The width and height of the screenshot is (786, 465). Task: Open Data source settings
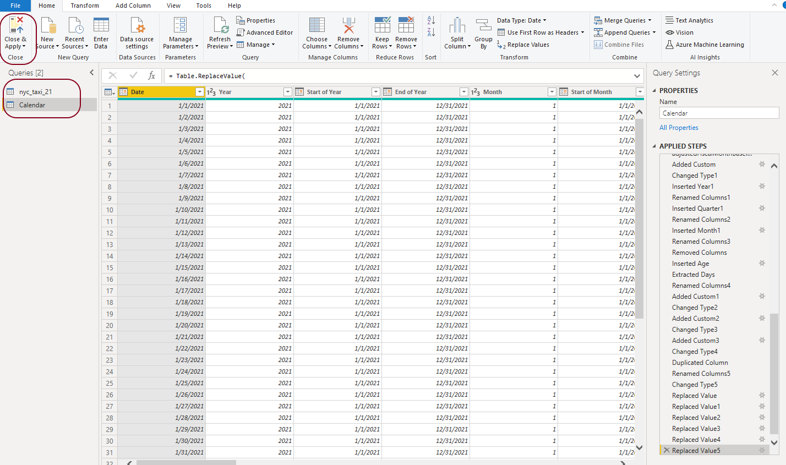tap(137, 26)
